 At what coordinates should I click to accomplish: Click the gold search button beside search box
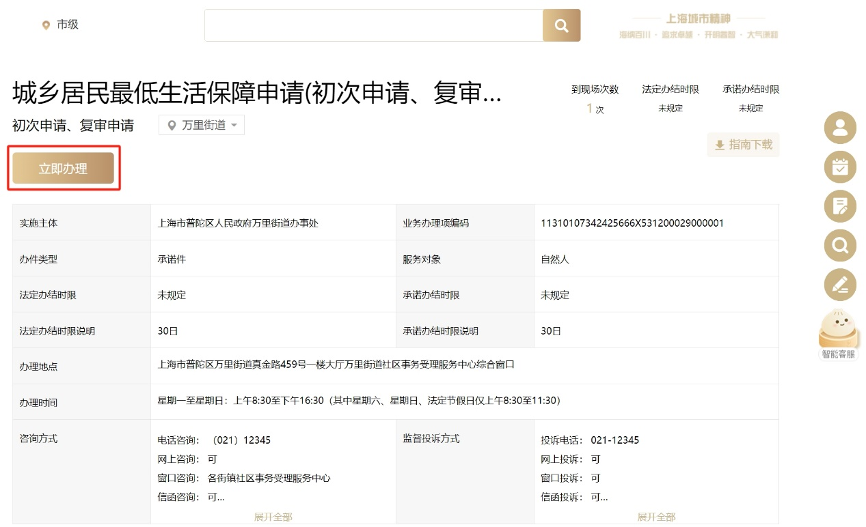click(561, 25)
